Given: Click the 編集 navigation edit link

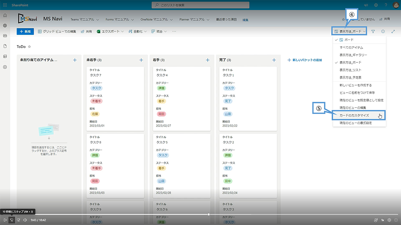Looking at the screenshot, I should (x=245, y=20).
